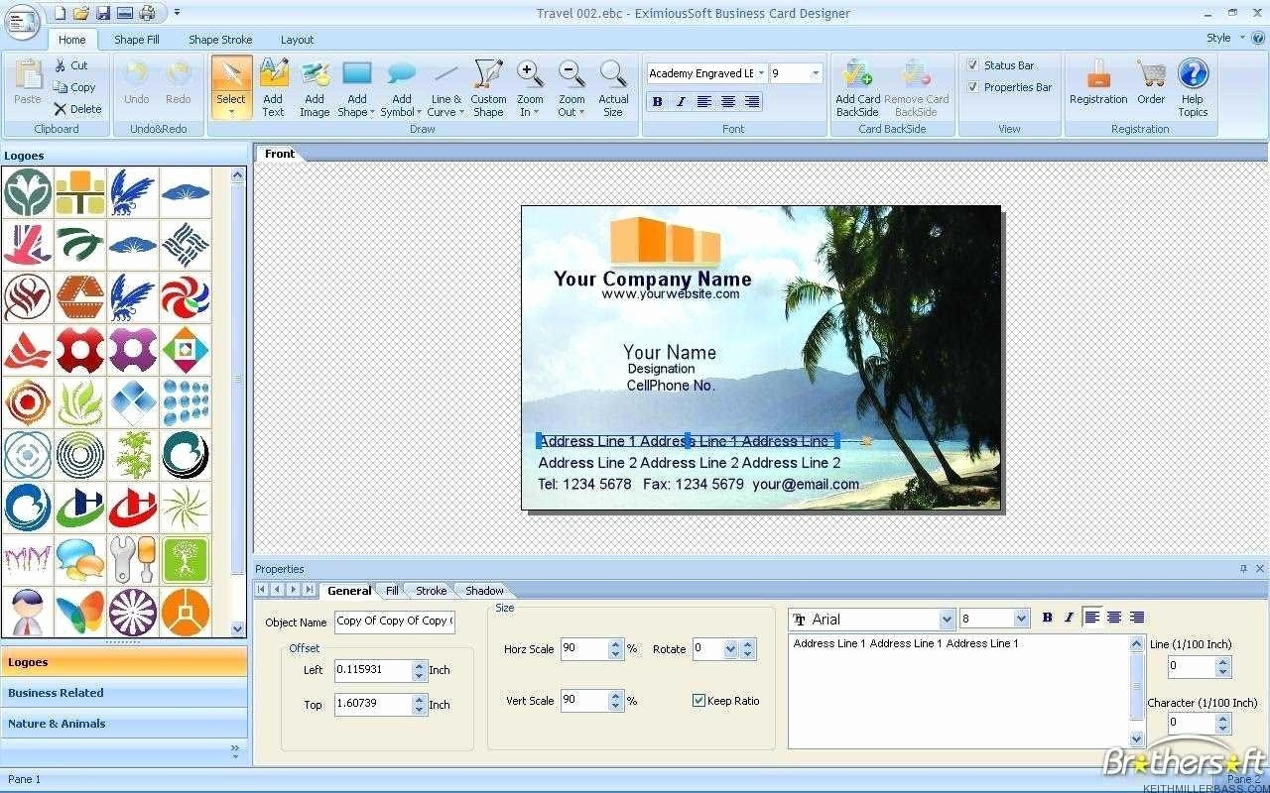This screenshot has height=793, width=1270.
Task: Click the Add Text tool
Action: coord(273,87)
